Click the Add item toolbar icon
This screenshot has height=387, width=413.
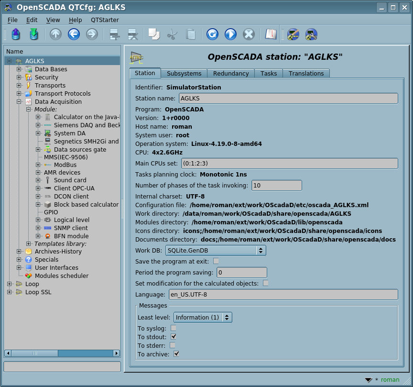(115, 34)
